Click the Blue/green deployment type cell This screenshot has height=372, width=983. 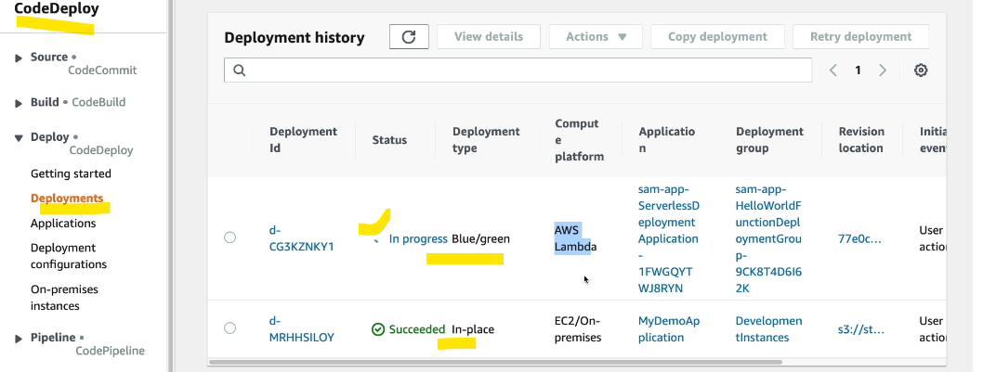coord(481,238)
